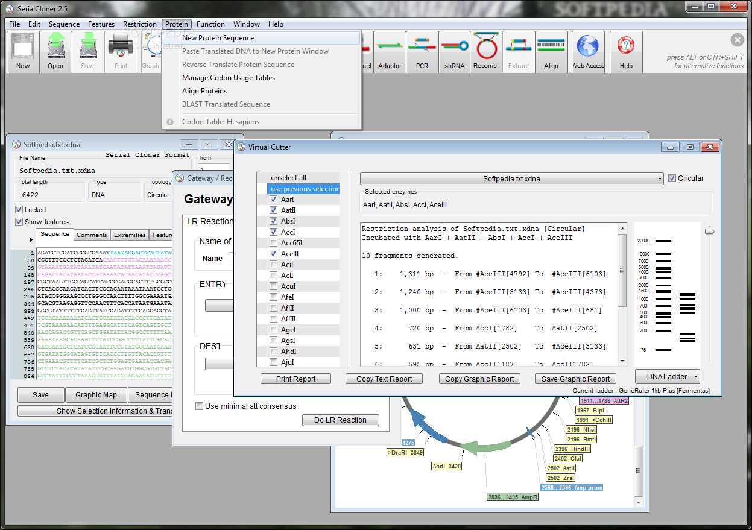Switch to the Comments tab

(92, 235)
